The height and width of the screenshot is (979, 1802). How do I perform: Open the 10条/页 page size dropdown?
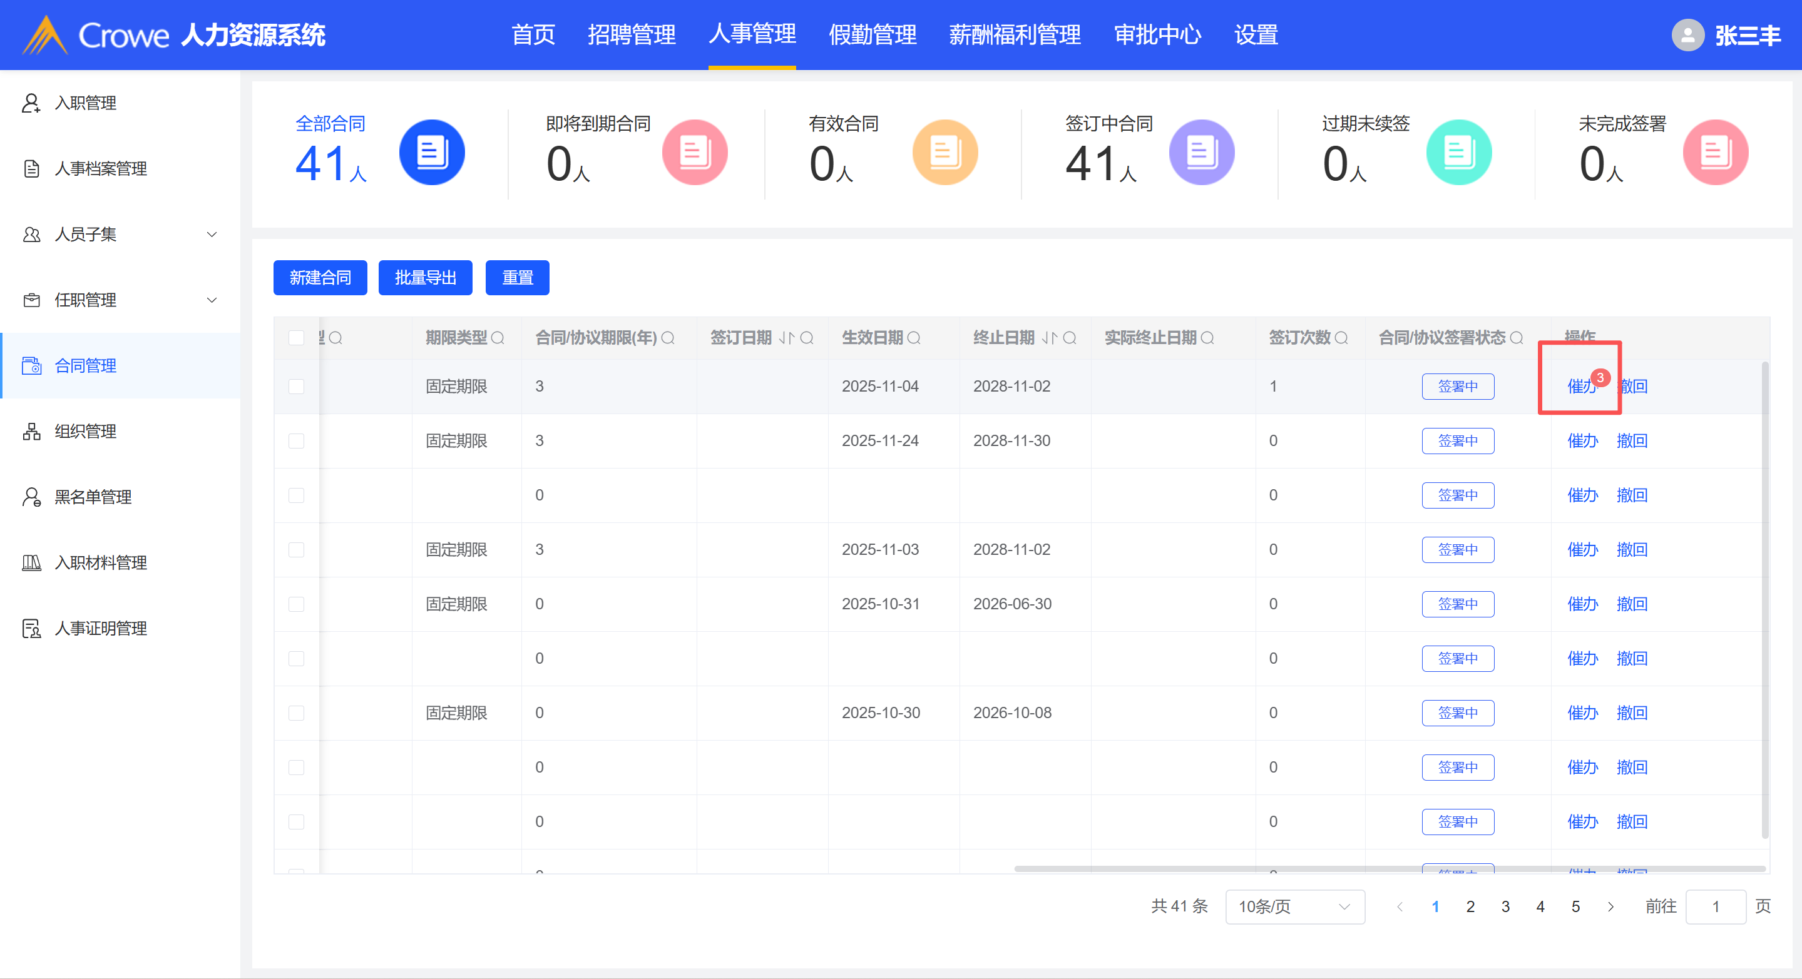pos(1294,907)
